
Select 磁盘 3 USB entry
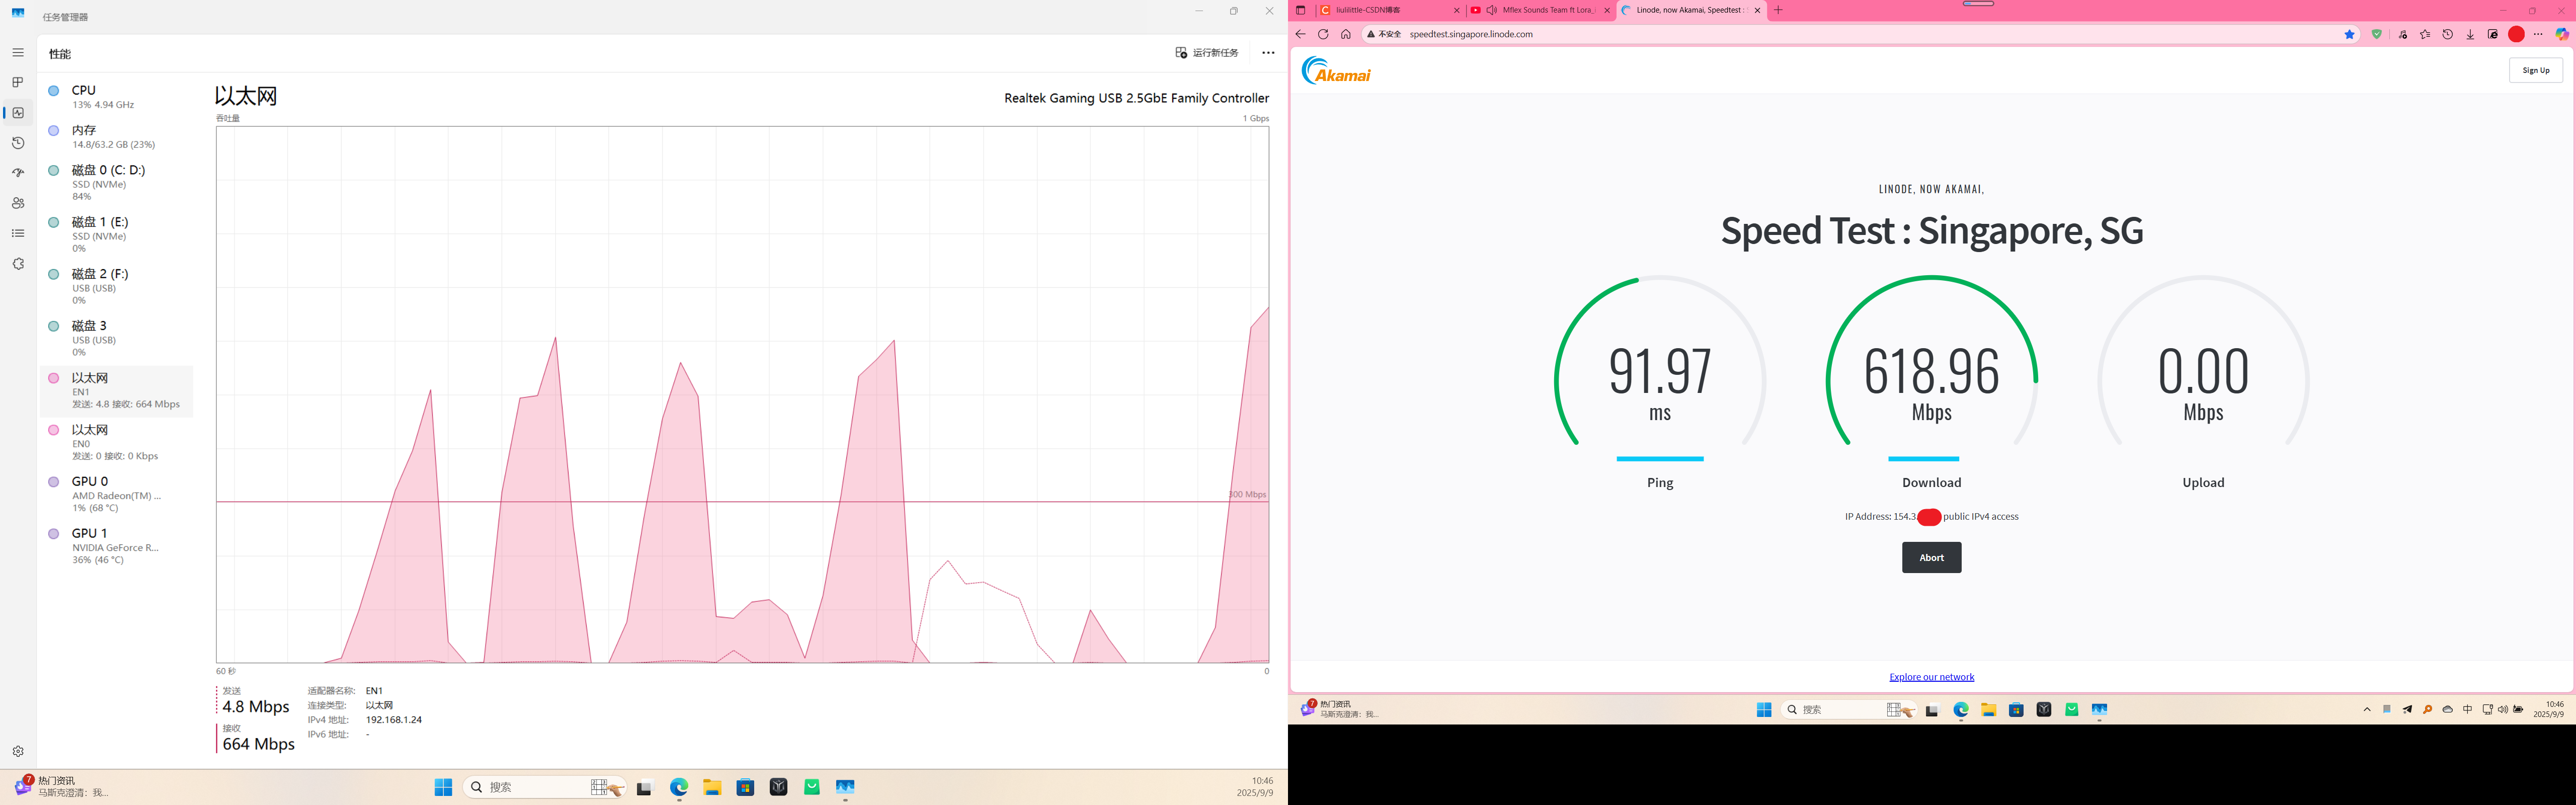[116, 339]
